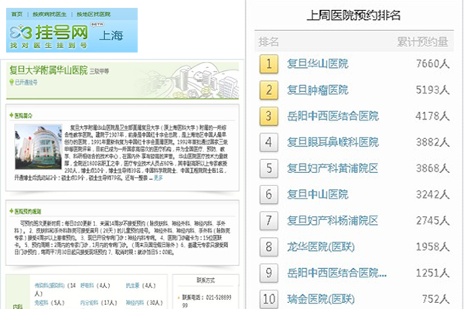Open the 复旦眼耳鼻喉科医院 link
The height and width of the screenshot is (309, 464).
(x=333, y=142)
